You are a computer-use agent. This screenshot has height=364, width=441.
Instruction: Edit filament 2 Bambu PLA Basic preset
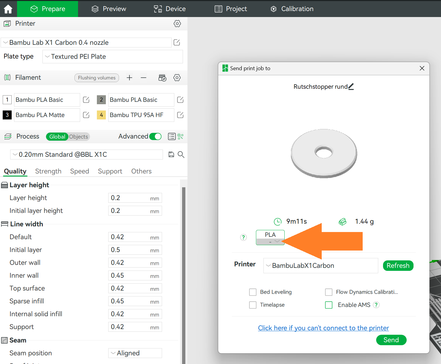coord(180,100)
